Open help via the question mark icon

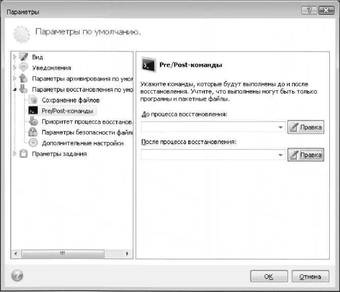16,276
